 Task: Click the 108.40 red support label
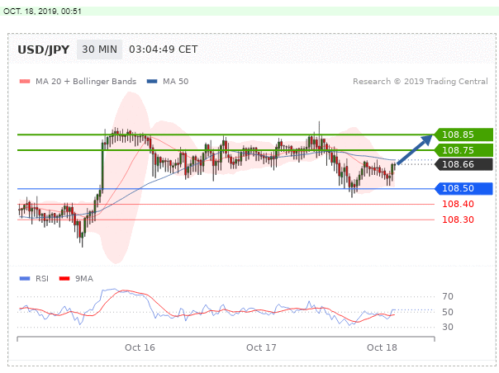point(458,204)
